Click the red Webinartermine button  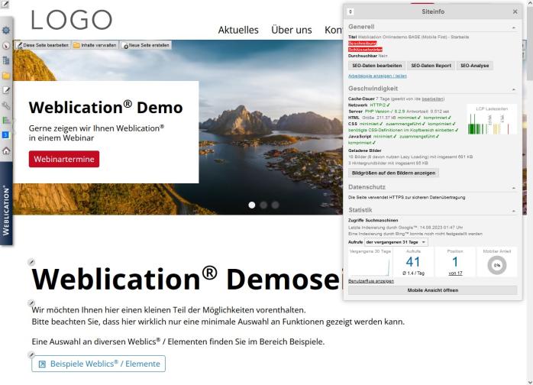point(64,159)
